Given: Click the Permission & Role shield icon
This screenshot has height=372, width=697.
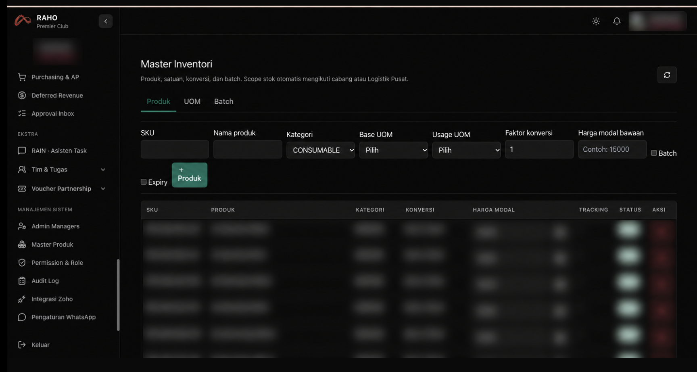Looking at the screenshot, I should point(22,263).
